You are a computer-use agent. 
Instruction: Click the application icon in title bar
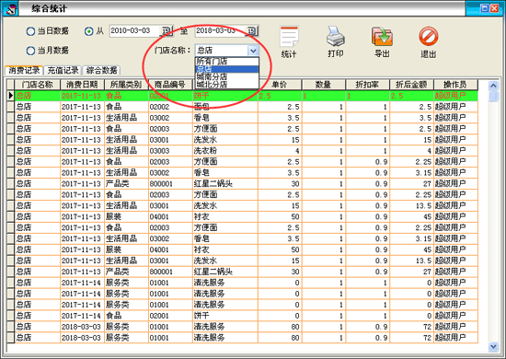[x=10, y=8]
